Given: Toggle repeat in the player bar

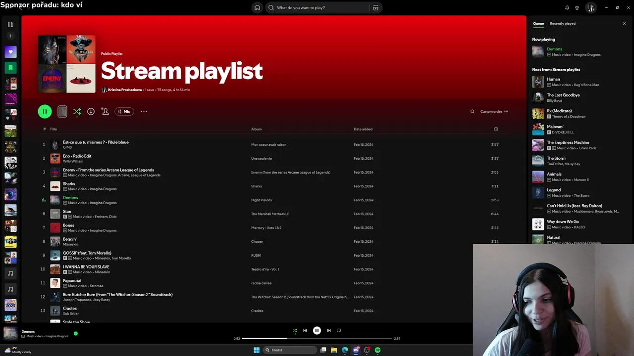Looking at the screenshot, I should click(339, 331).
